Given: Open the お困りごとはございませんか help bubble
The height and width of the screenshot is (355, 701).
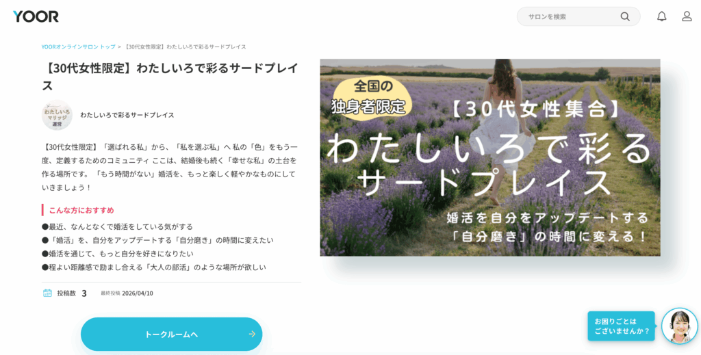Looking at the screenshot, I should (622, 326).
